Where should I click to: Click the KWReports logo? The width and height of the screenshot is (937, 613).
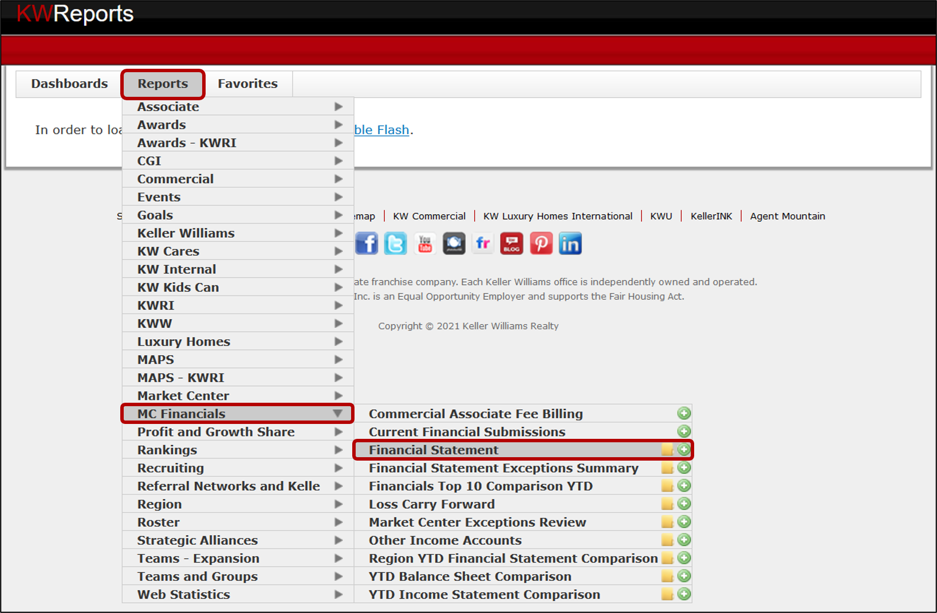click(75, 14)
